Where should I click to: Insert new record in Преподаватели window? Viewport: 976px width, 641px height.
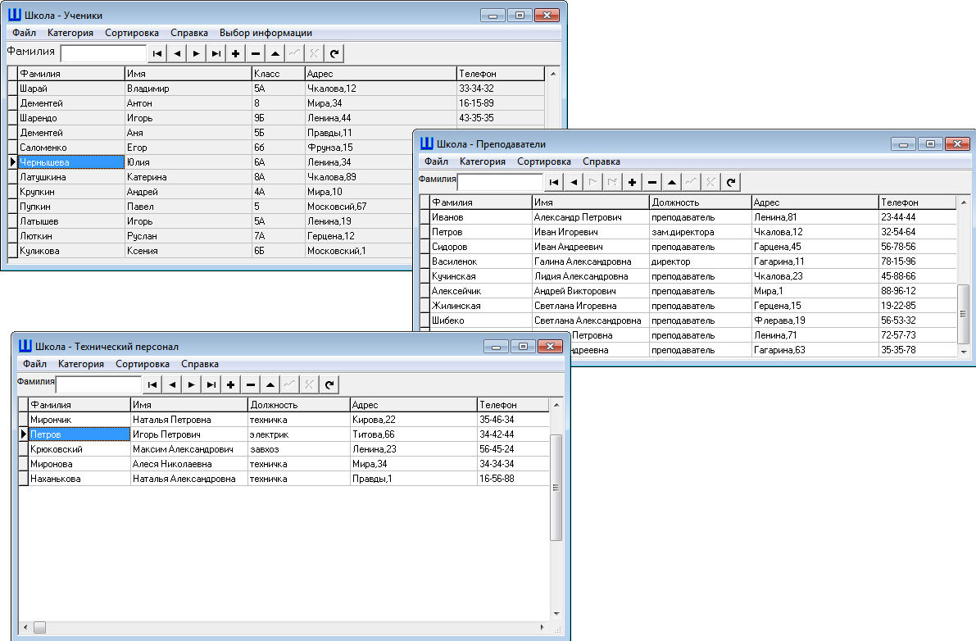[x=632, y=182]
